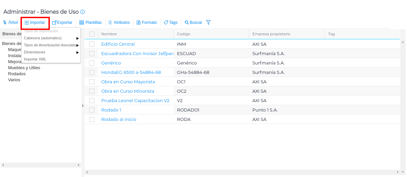Check the Edificio Central row checkbox
The image size is (407, 177).
coord(92,44)
